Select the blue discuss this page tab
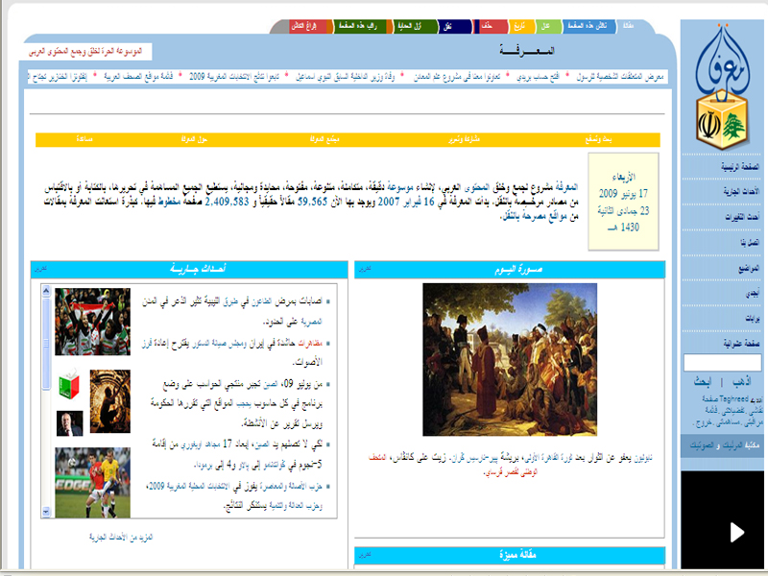 point(588,26)
